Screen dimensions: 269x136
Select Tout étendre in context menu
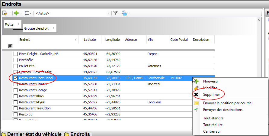pos(213,118)
